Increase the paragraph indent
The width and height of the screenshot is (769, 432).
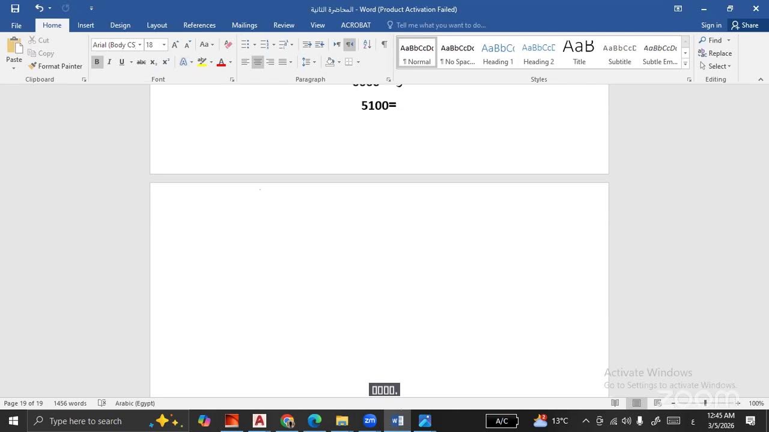pos(320,44)
